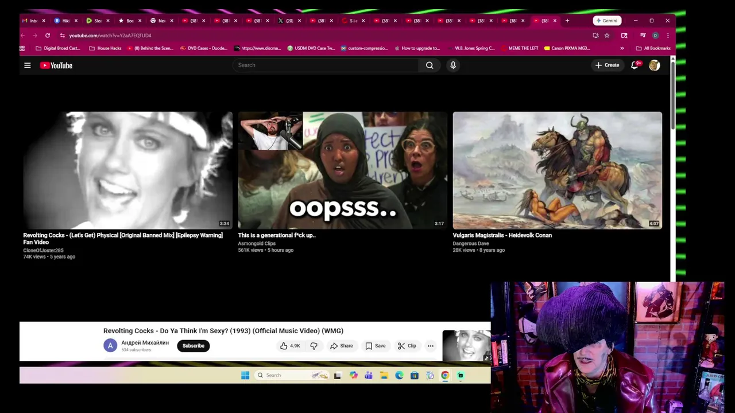
Task: Click the Create button
Action: point(607,65)
